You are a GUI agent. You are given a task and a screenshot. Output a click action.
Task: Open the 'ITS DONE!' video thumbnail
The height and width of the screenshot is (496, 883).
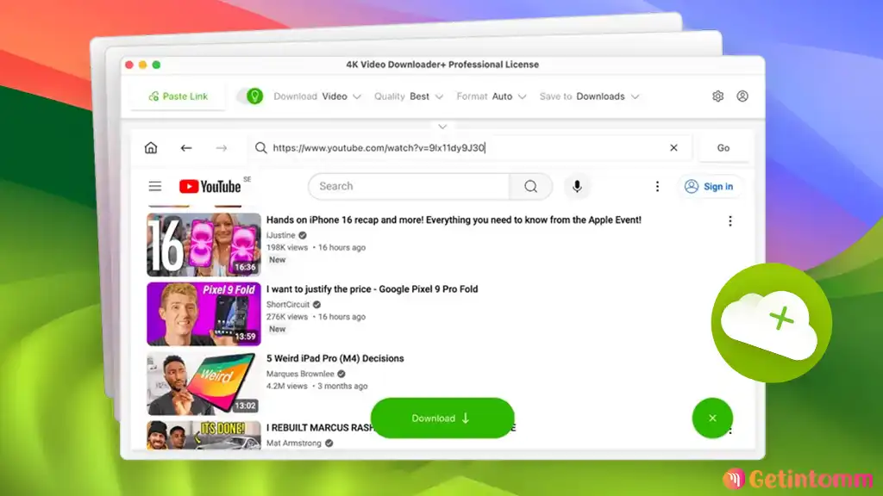click(x=204, y=435)
